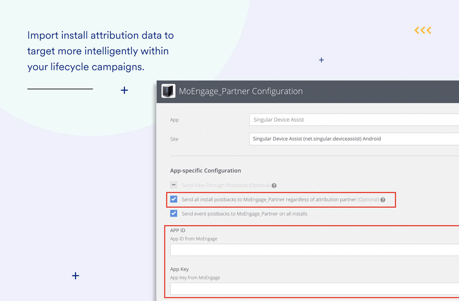The width and height of the screenshot is (459, 301).
Task: Click the 'App ID from MoEngage' hint text
Action: (194, 239)
